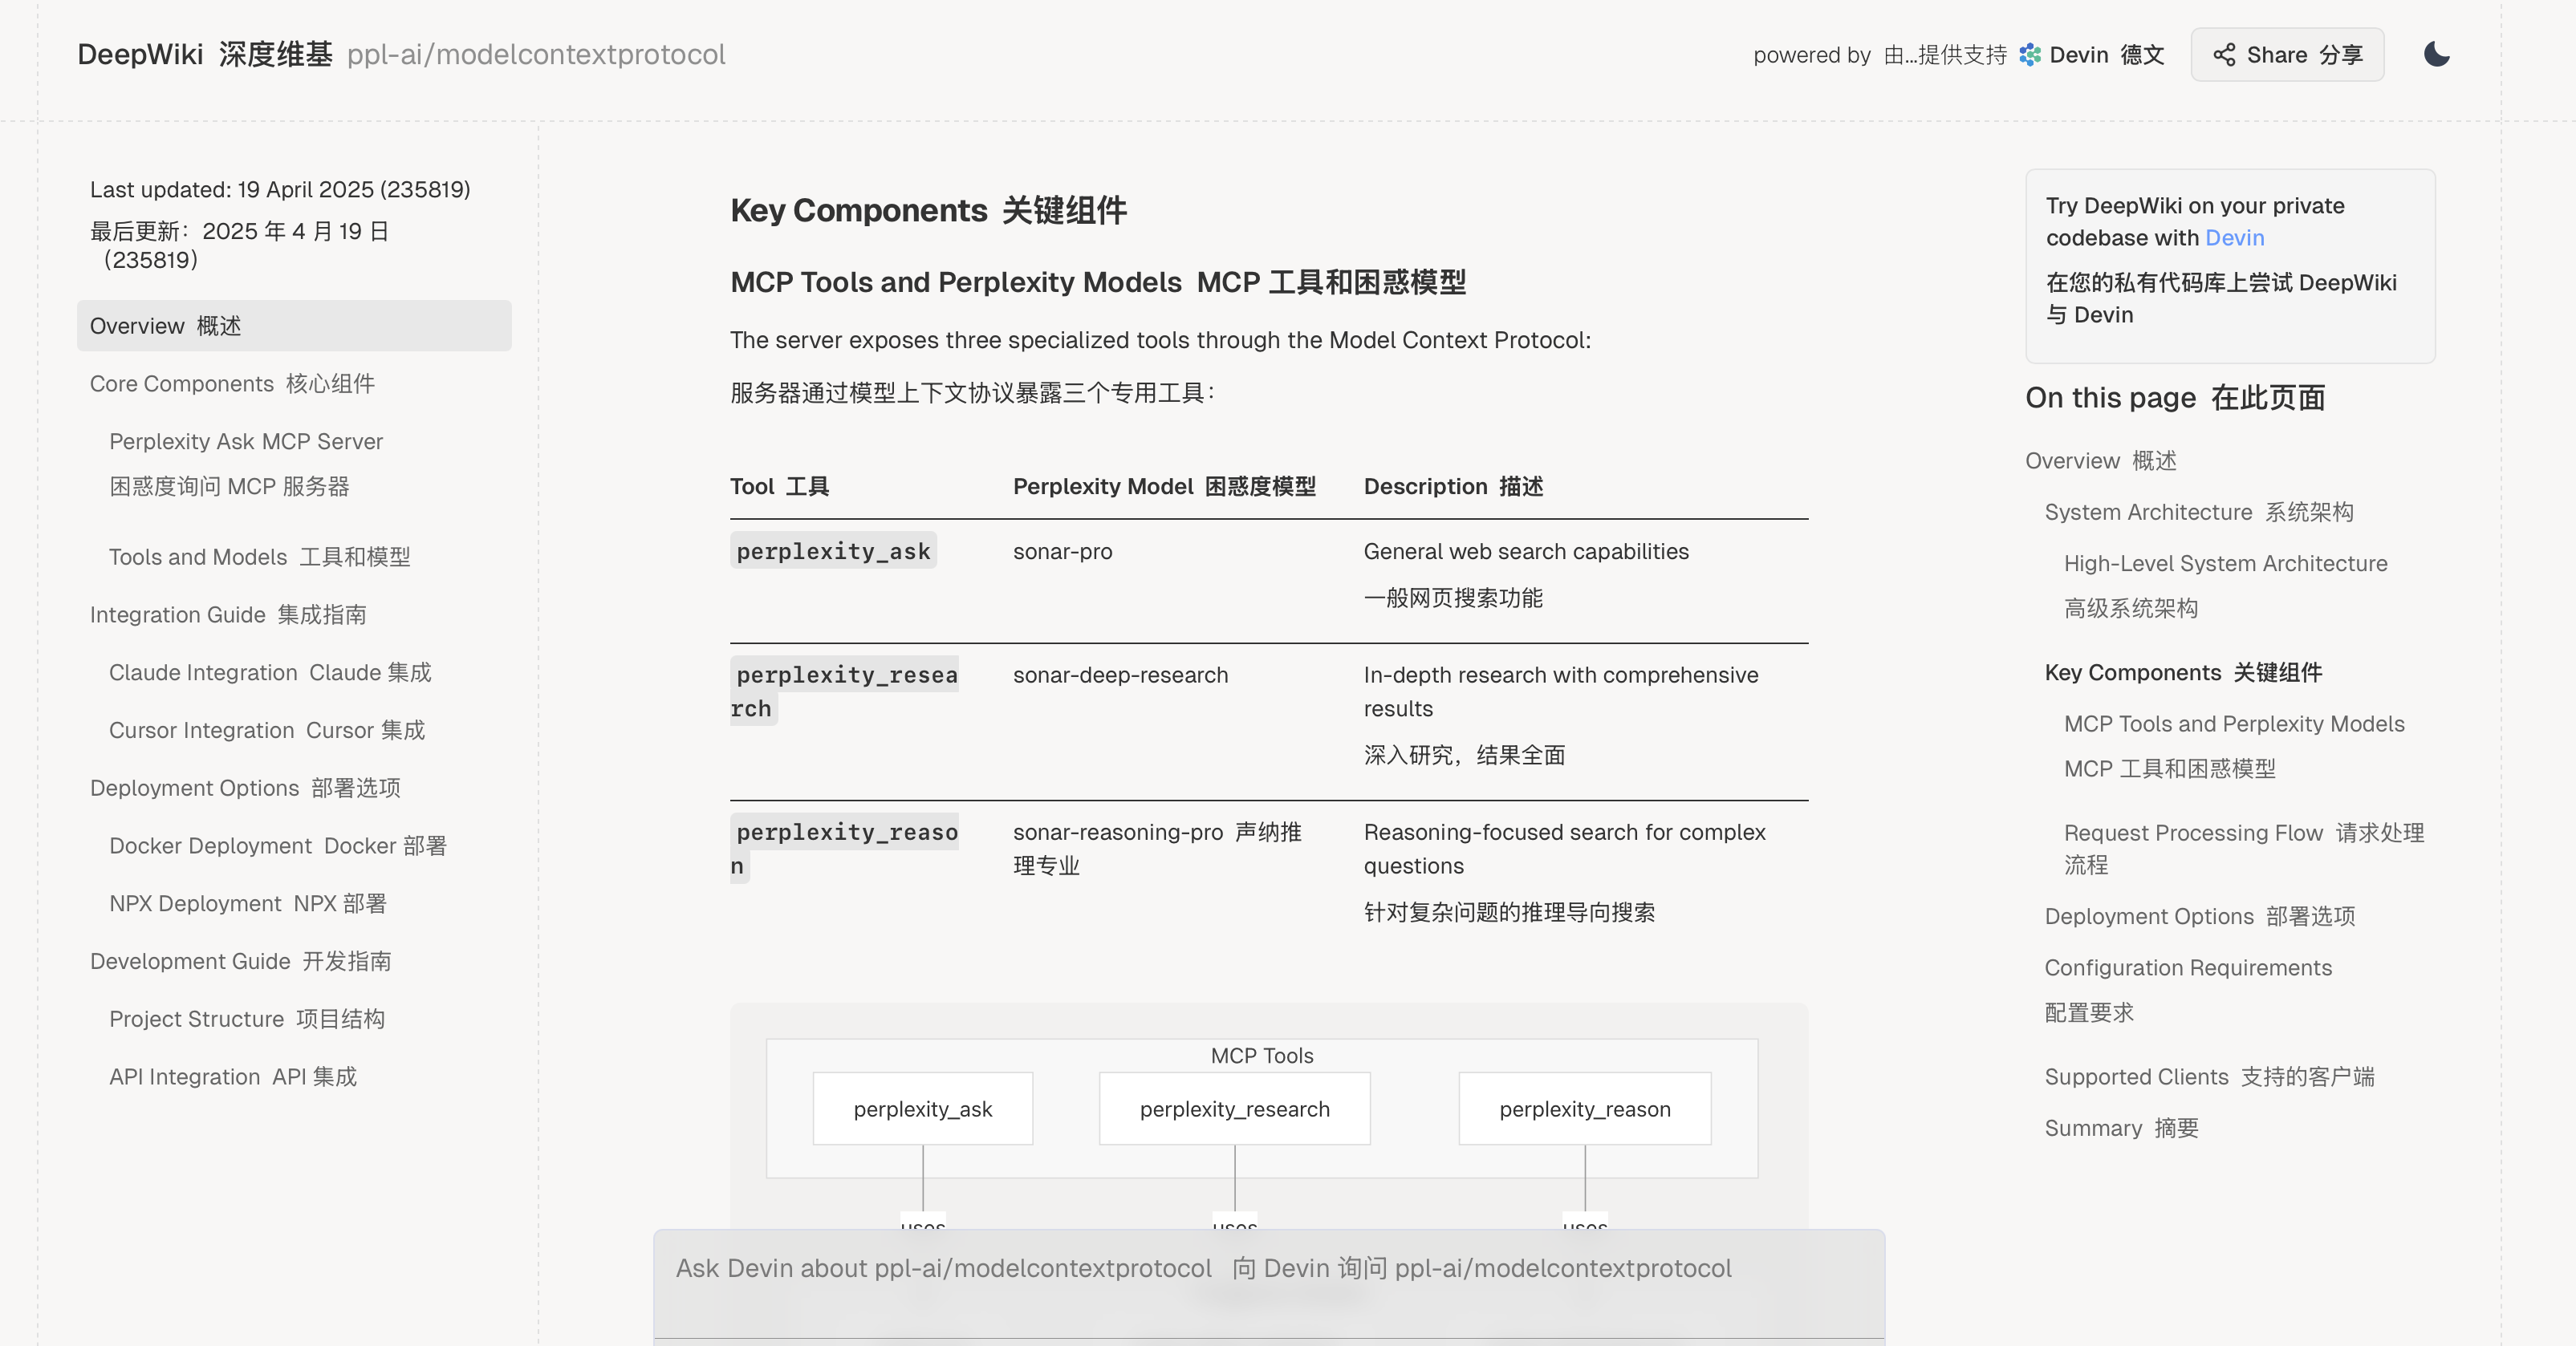Jump to System Architecture section
2576x1346 pixels.
pyautogui.click(x=2198, y=512)
